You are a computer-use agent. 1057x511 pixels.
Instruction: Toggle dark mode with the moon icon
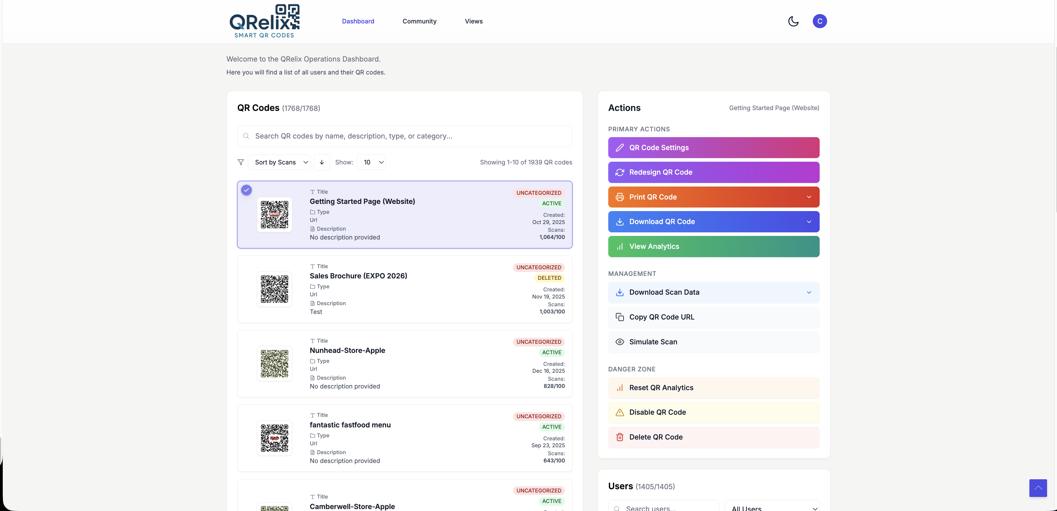tap(793, 21)
